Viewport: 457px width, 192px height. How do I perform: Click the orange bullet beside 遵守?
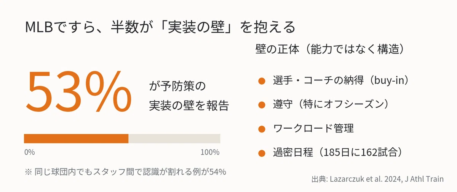(x=261, y=105)
